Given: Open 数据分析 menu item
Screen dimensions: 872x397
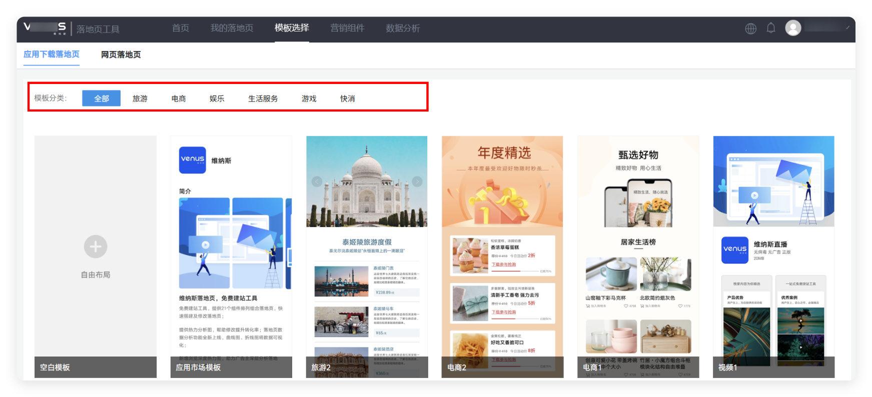Looking at the screenshot, I should 403,28.
